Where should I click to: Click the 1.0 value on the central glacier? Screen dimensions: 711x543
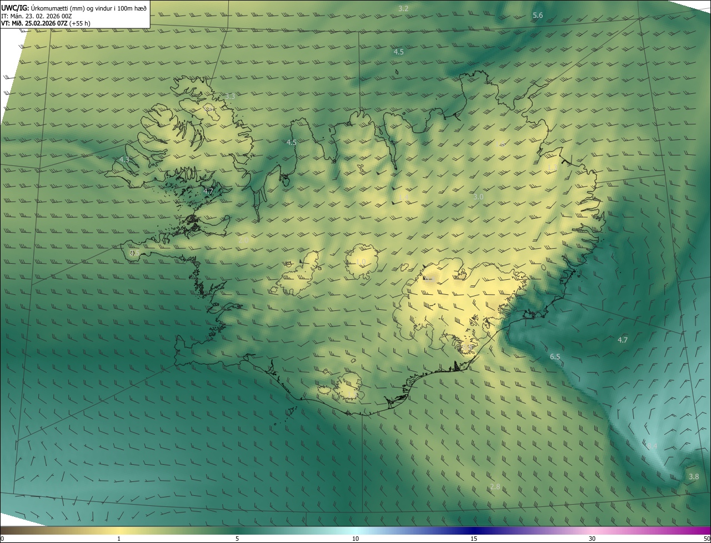pos(360,262)
